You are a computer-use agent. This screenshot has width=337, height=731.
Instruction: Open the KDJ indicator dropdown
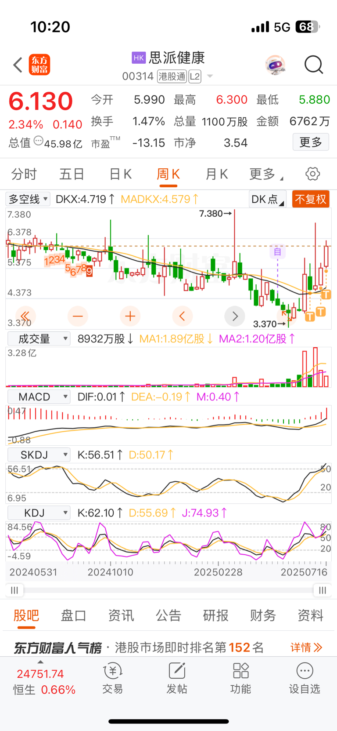(x=39, y=513)
